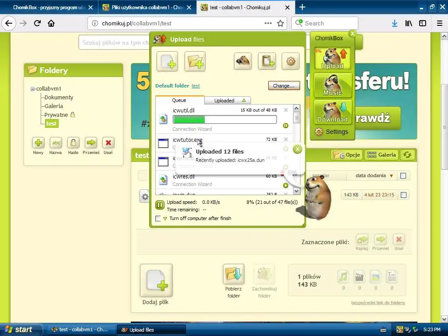Click the Nazwa rename folder icon
Viewport: 448px width, 336px height.
[56, 143]
